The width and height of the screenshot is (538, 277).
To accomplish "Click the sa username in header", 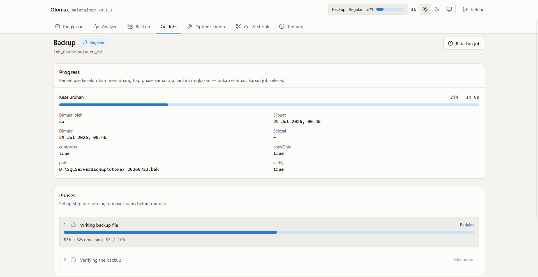I will click(x=413, y=9).
